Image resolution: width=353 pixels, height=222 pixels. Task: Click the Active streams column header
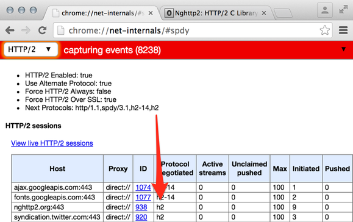click(x=212, y=169)
